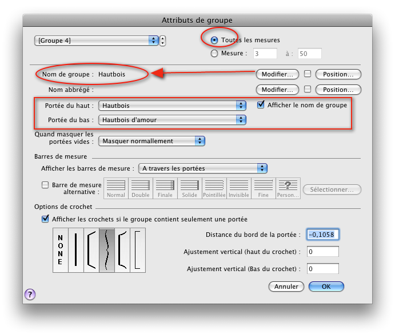The image size is (395, 335).
Task: Click the purple help question mark
Action: pyautogui.click(x=30, y=294)
